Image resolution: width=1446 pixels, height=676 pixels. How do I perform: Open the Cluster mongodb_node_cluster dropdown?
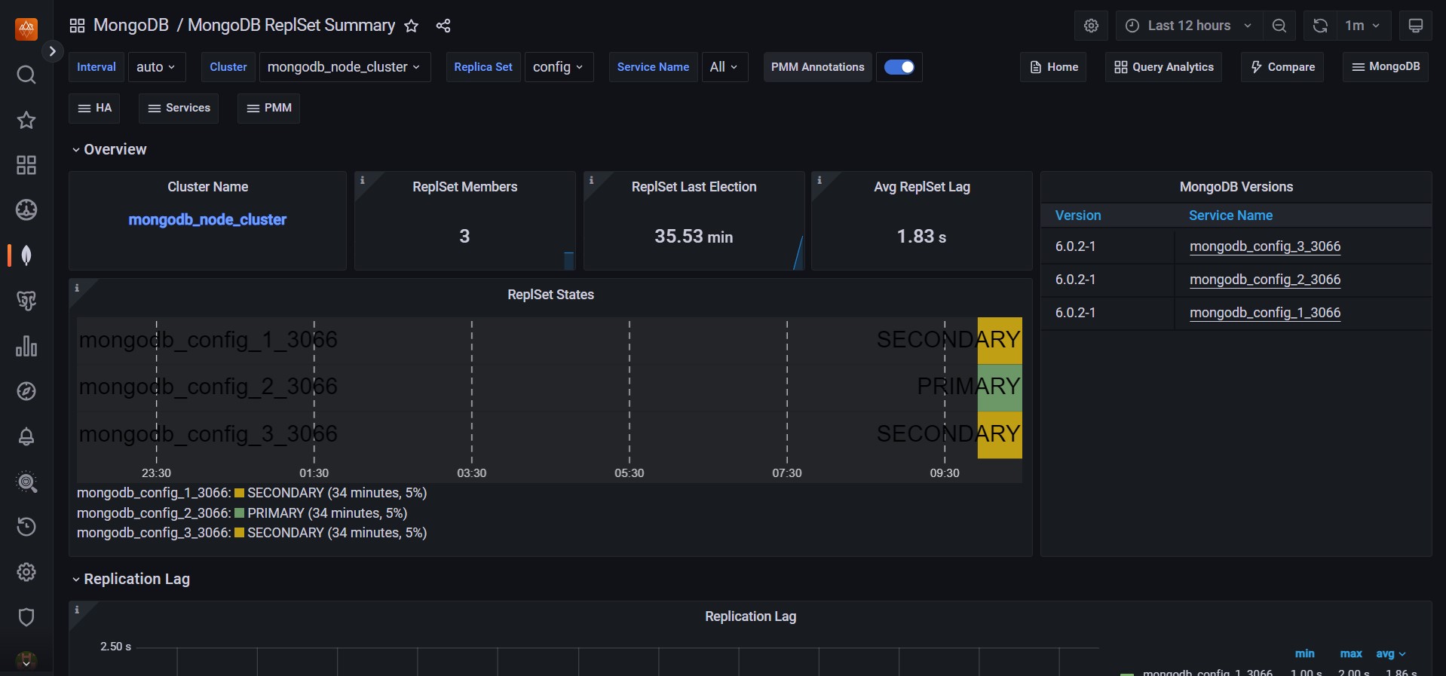[345, 67]
